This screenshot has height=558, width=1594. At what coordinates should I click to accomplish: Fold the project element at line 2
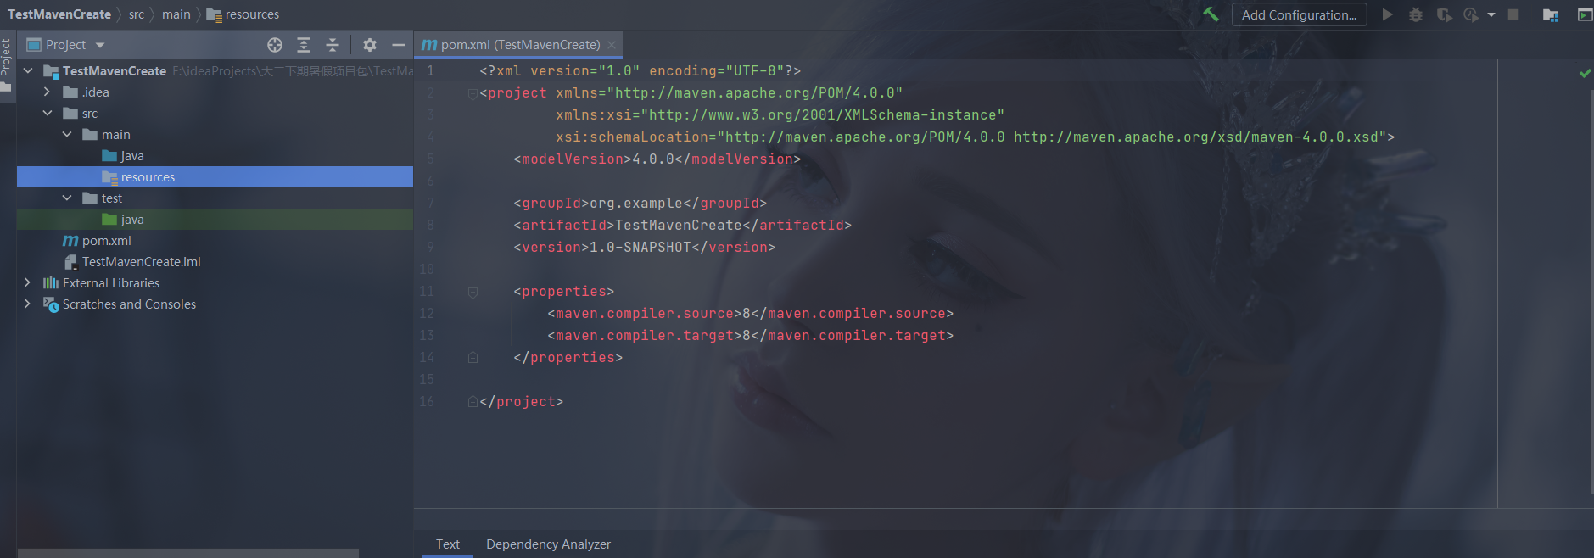point(473,93)
